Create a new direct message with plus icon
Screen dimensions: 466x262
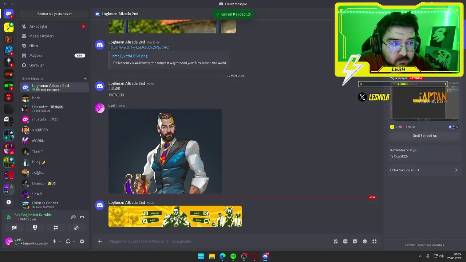(x=85, y=79)
